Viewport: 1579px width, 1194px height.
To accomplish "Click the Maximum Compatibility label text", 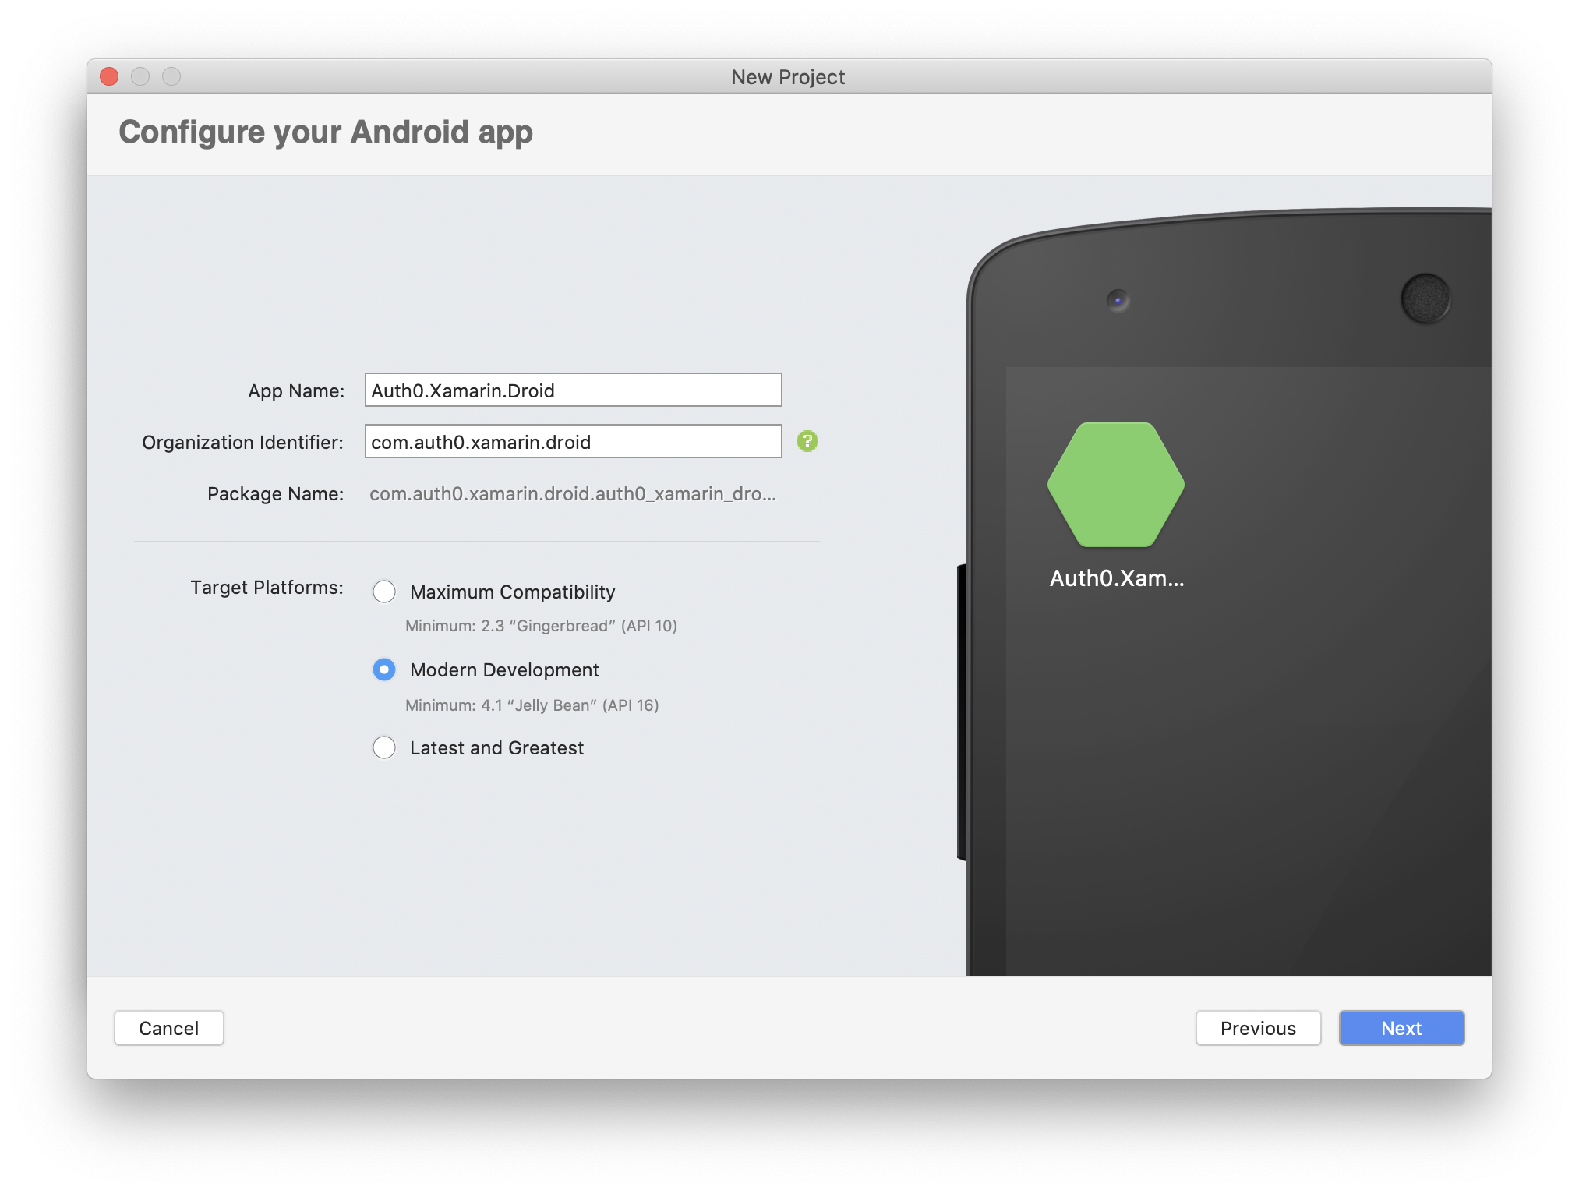I will click(512, 592).
